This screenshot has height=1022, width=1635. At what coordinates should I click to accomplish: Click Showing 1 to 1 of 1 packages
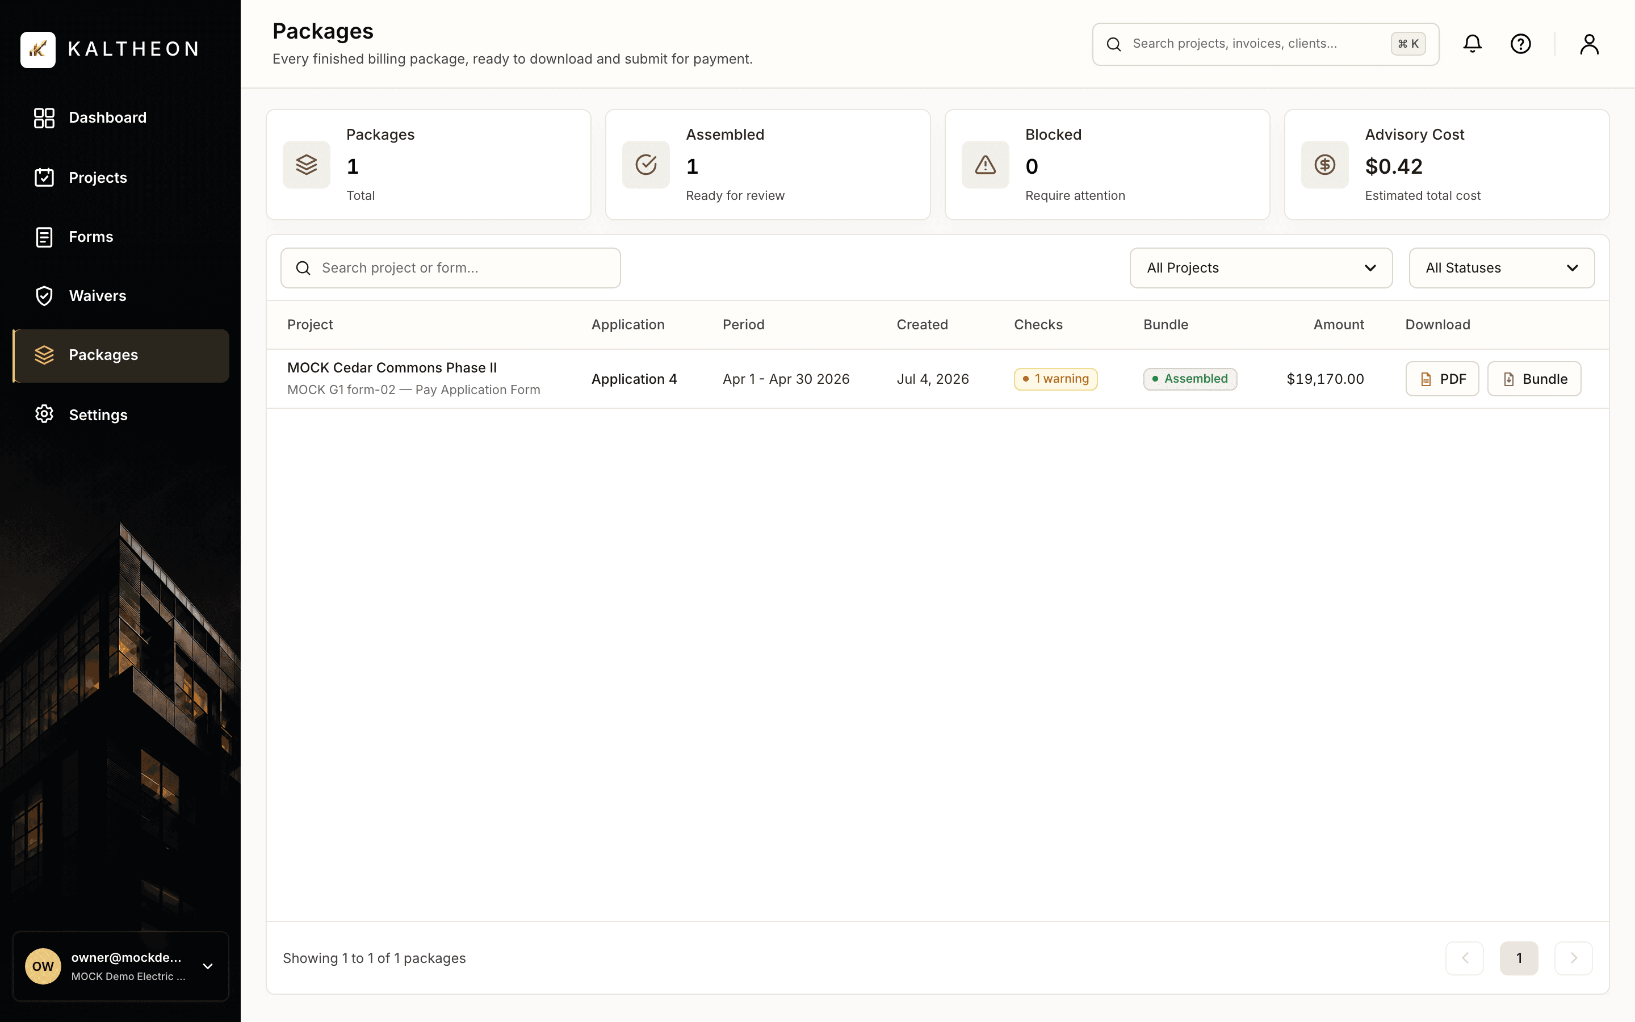pos(374,958)
